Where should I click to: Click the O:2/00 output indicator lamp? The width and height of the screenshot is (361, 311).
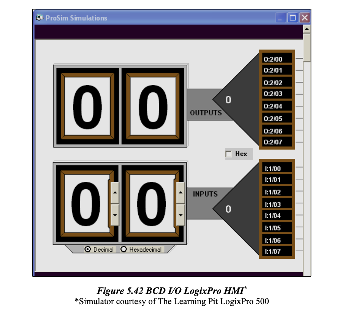276,58
